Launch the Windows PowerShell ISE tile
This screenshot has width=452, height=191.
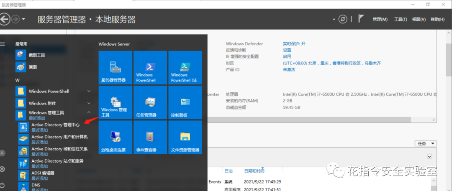(x=185, y=67)
